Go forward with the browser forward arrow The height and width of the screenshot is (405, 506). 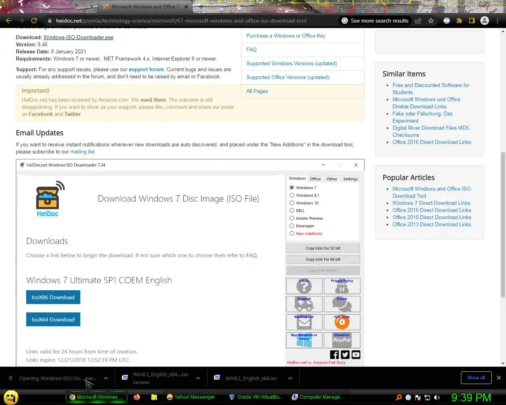click(21, 21)
